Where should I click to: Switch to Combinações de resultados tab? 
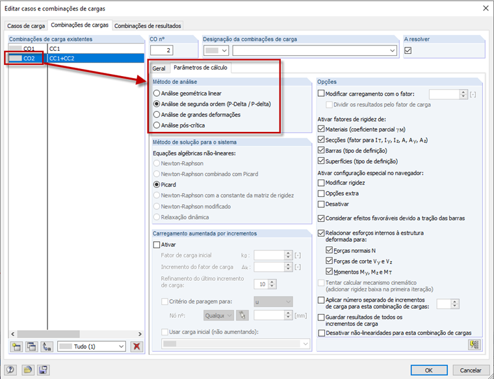148,26
